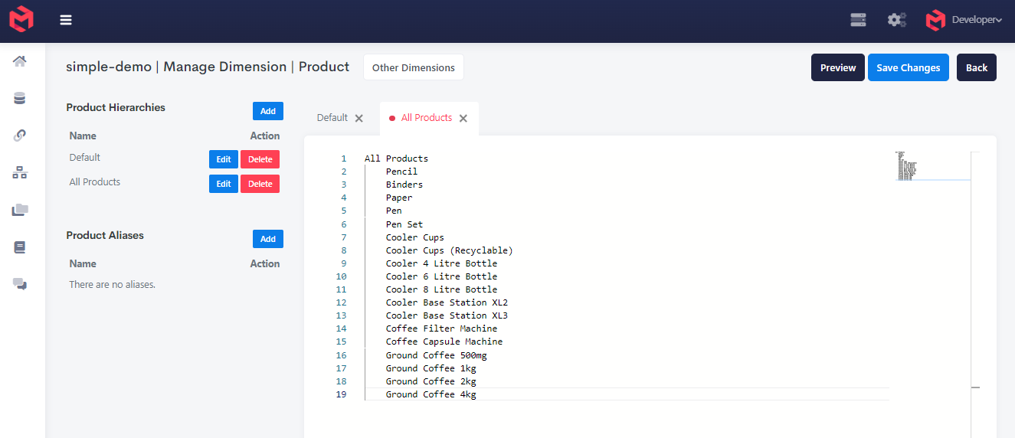Open the folders icon in sidebar
Screen dimensions: 1015x438
coord(20,210)
